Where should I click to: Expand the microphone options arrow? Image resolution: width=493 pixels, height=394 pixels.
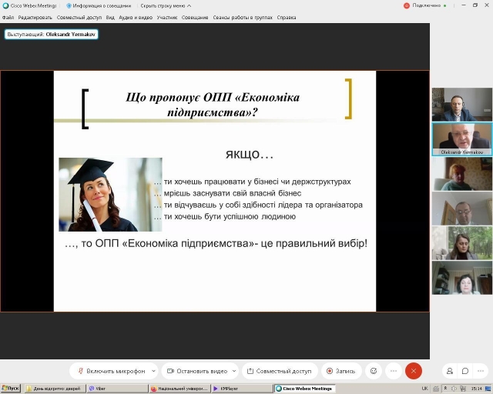tap(153, 371)
